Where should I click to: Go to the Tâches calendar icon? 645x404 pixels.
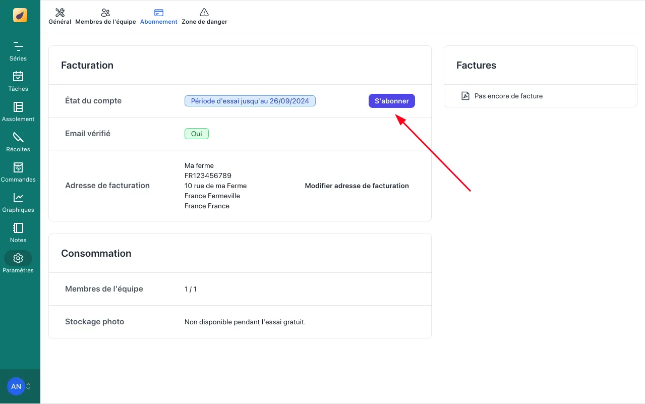[18, 77]
